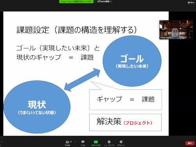Viewport: 196px width, 147px height.
Task: Click the view (表示) button at top right
Action: point(191,2)
